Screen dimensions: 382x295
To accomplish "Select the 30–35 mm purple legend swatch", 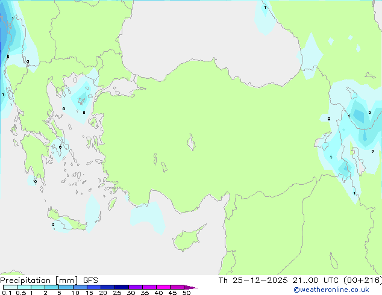I will coord(136,287).
